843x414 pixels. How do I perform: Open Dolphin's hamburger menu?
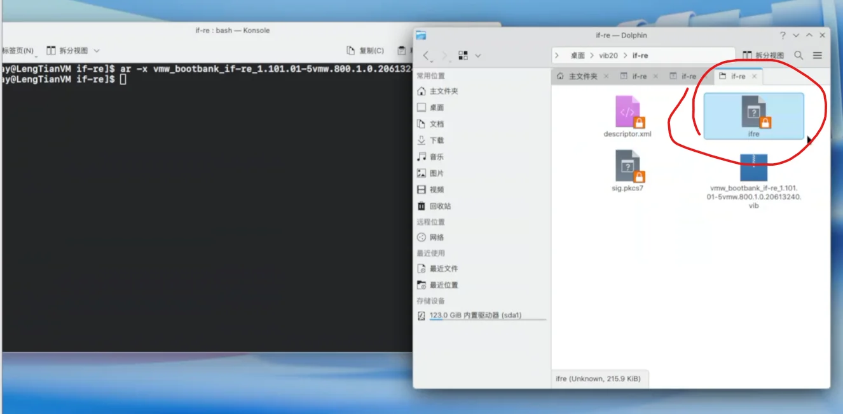pos(818,56)
